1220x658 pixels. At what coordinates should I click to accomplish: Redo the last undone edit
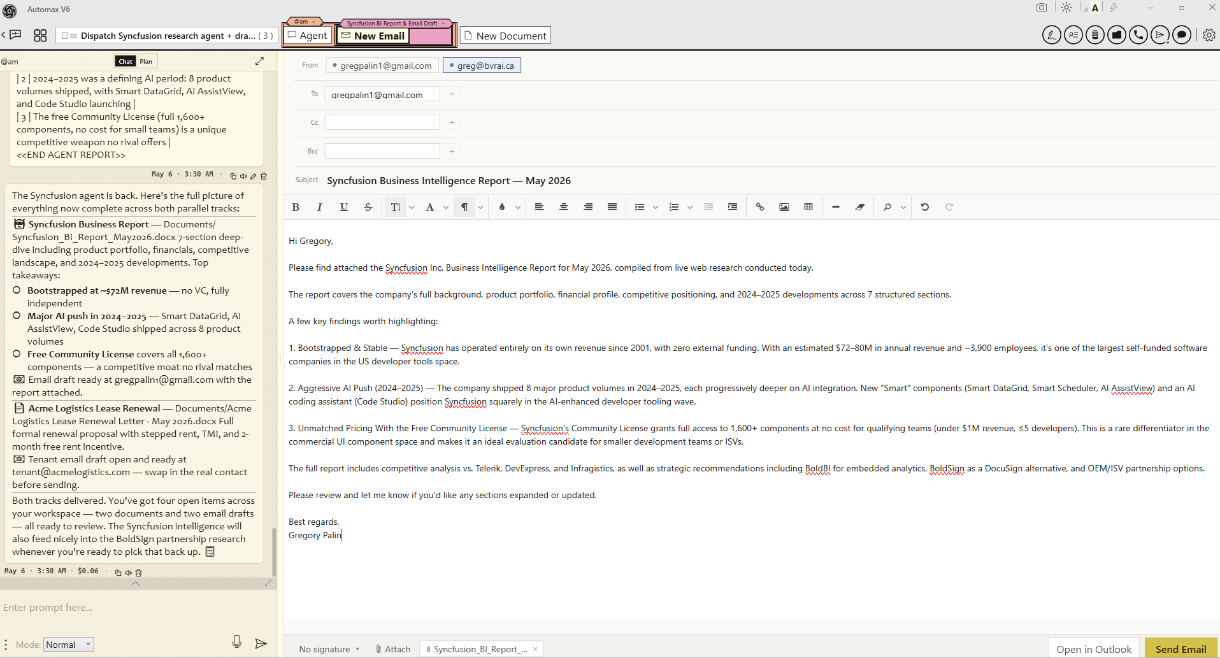pos(949,207)
